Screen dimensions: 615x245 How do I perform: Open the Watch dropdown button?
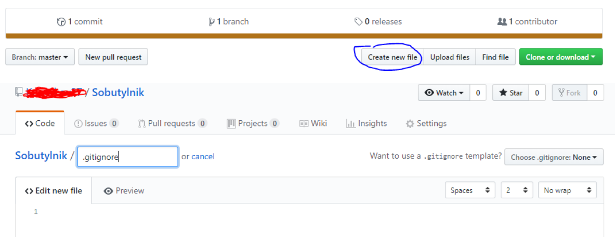444,93
